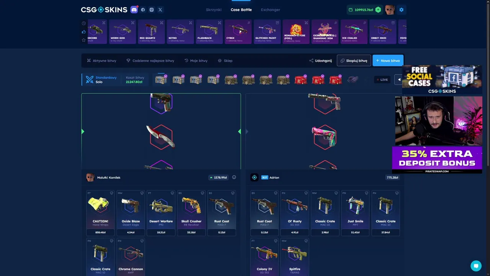
Task: Click the first dark bronze case in row
Action: tap(230, 80)
